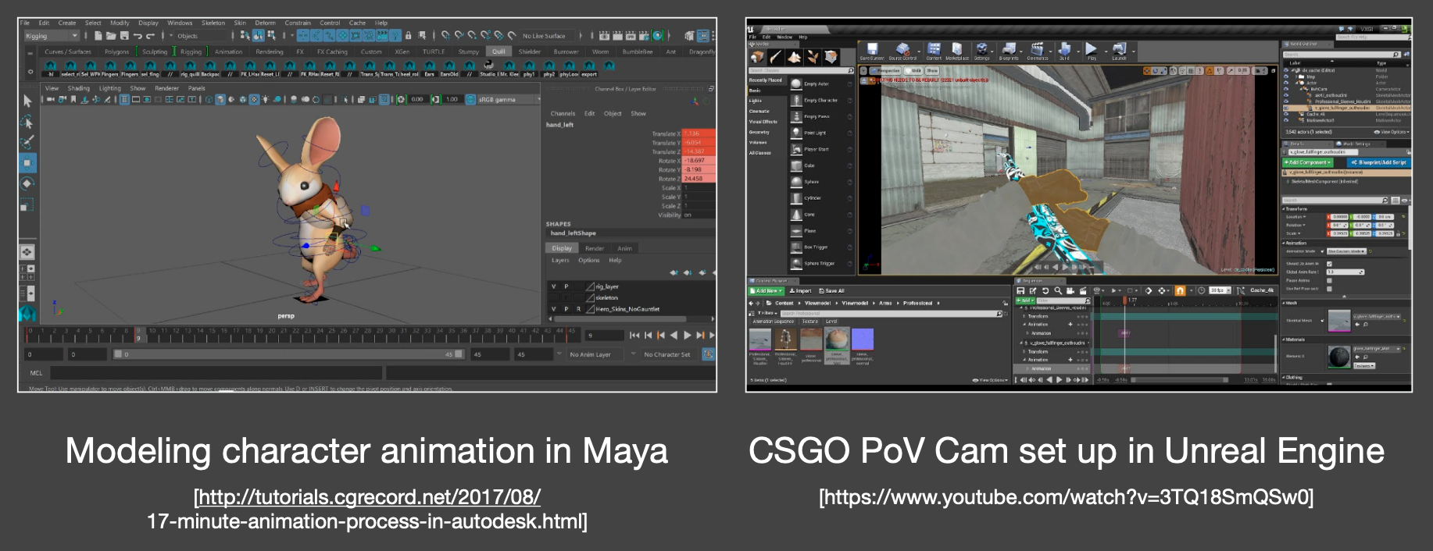Open Blueprints icon in Unreal toolbar

[x=1009, y=50]
